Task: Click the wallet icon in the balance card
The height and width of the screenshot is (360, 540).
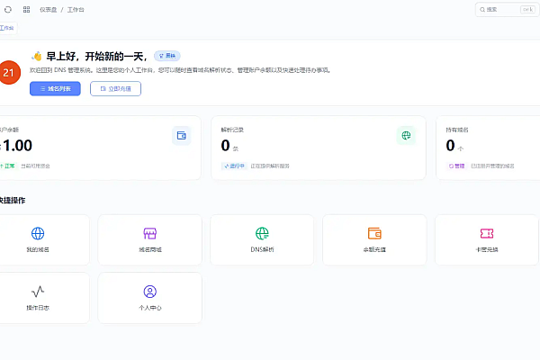Action: pos(182,135)
